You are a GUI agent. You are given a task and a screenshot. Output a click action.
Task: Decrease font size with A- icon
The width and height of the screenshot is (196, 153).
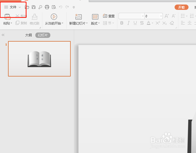point(174,16)
